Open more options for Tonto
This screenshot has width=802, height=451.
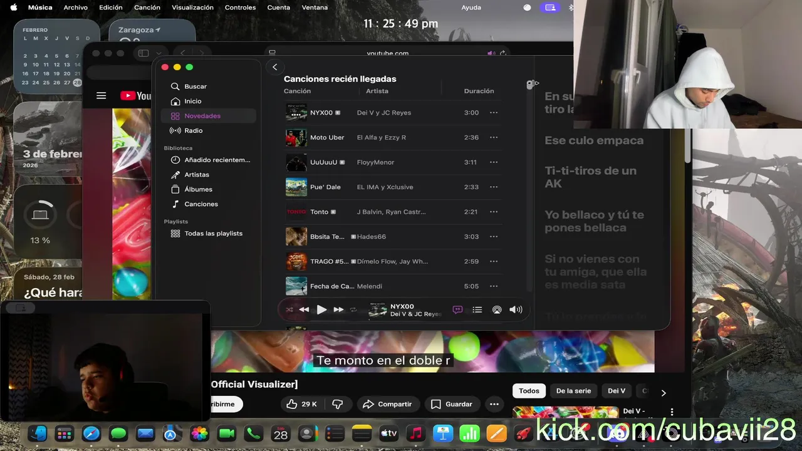[494, 212]
